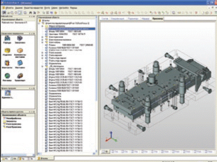Open the truck icon in the shortcuts panel

click(20, 75)
